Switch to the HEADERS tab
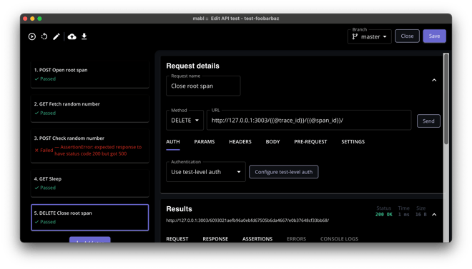This screenshot has height=269, width=472. pos(240,142)
